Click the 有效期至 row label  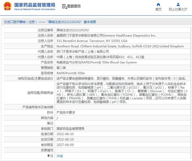tap(47, 145)
